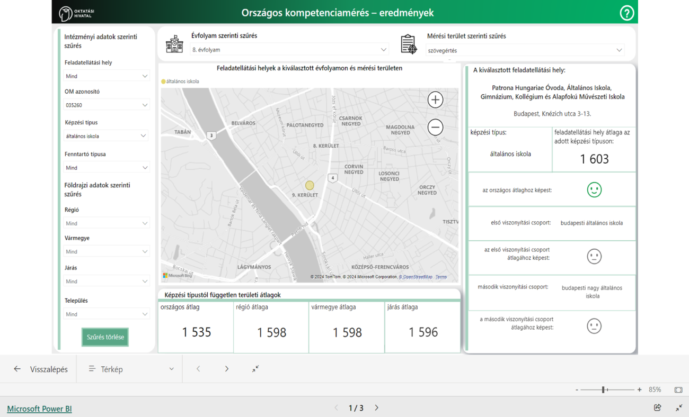Click the fit to page icon
The height and width of the screenshot is (417, 689).
[678, 389]
